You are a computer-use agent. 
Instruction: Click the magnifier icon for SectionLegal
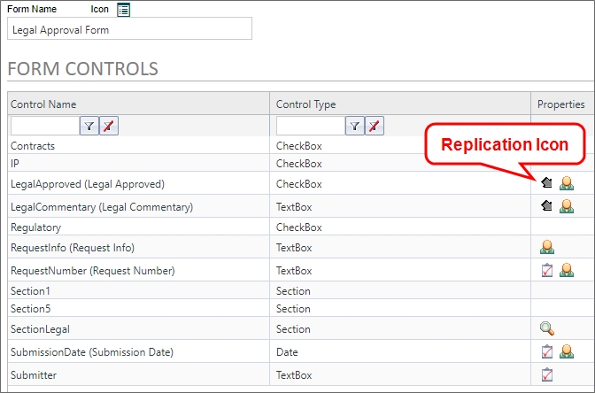pos(547,328)
